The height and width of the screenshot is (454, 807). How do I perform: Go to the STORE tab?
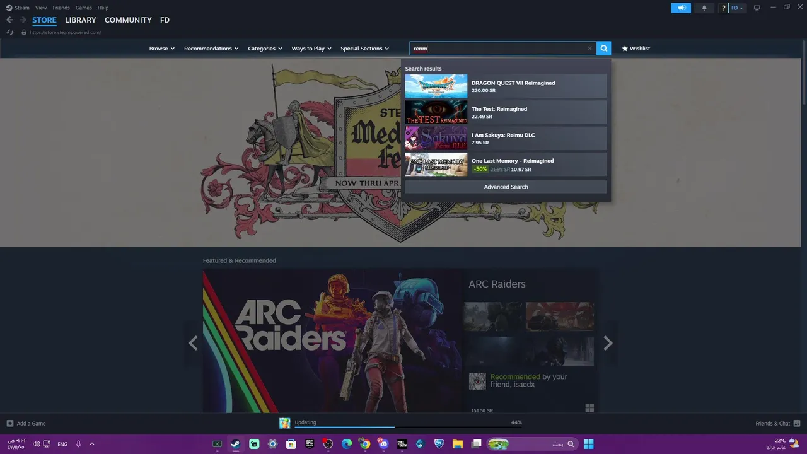click(44, 20)
